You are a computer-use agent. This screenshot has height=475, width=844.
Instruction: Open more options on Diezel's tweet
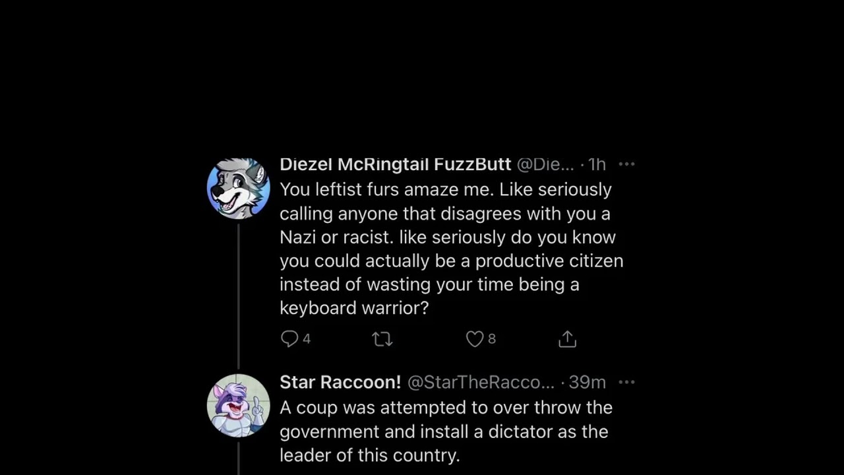pos(626,164)
